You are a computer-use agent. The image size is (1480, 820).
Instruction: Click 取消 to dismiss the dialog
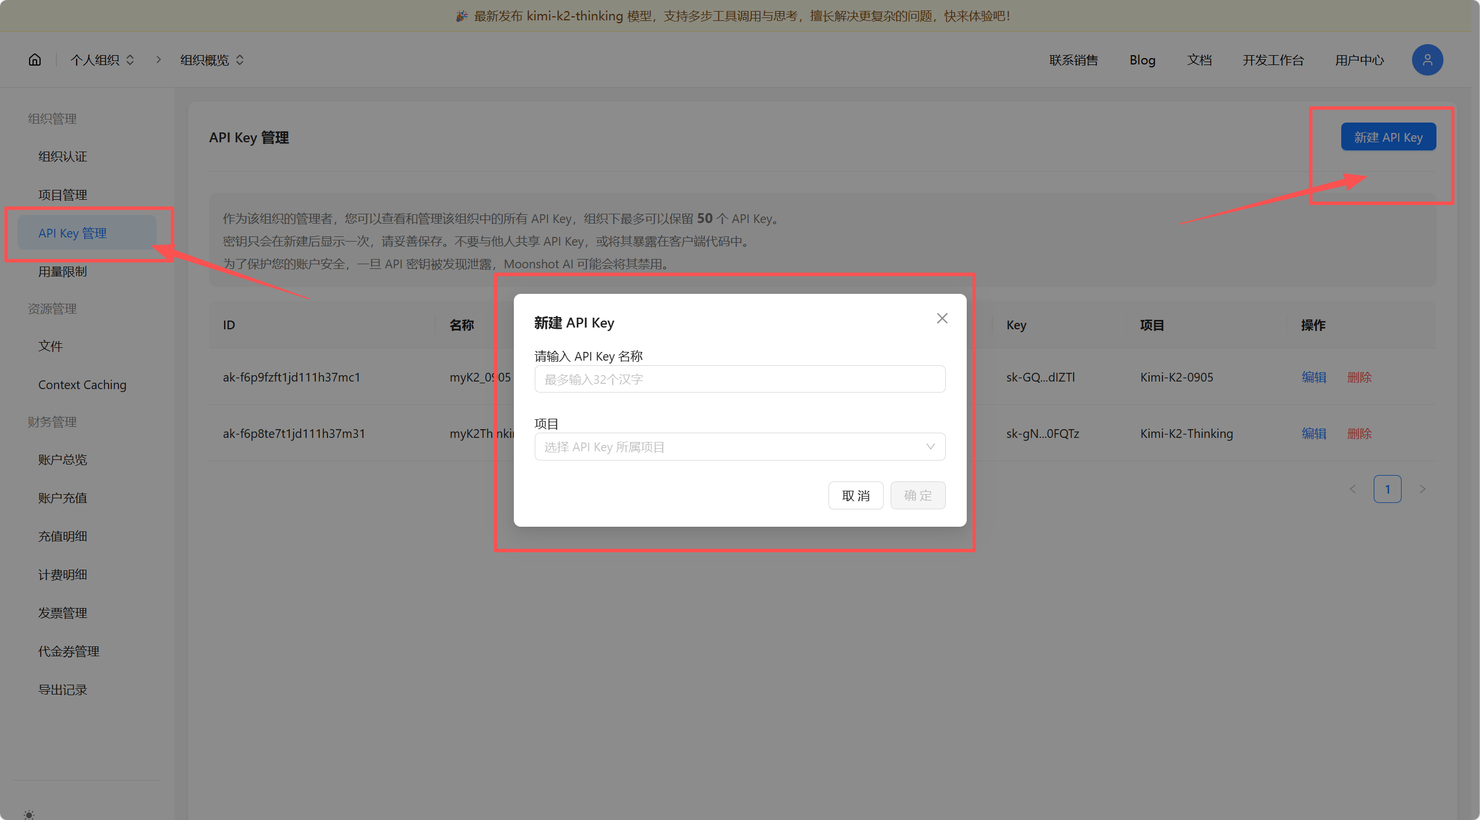click(x=855, y=495)
